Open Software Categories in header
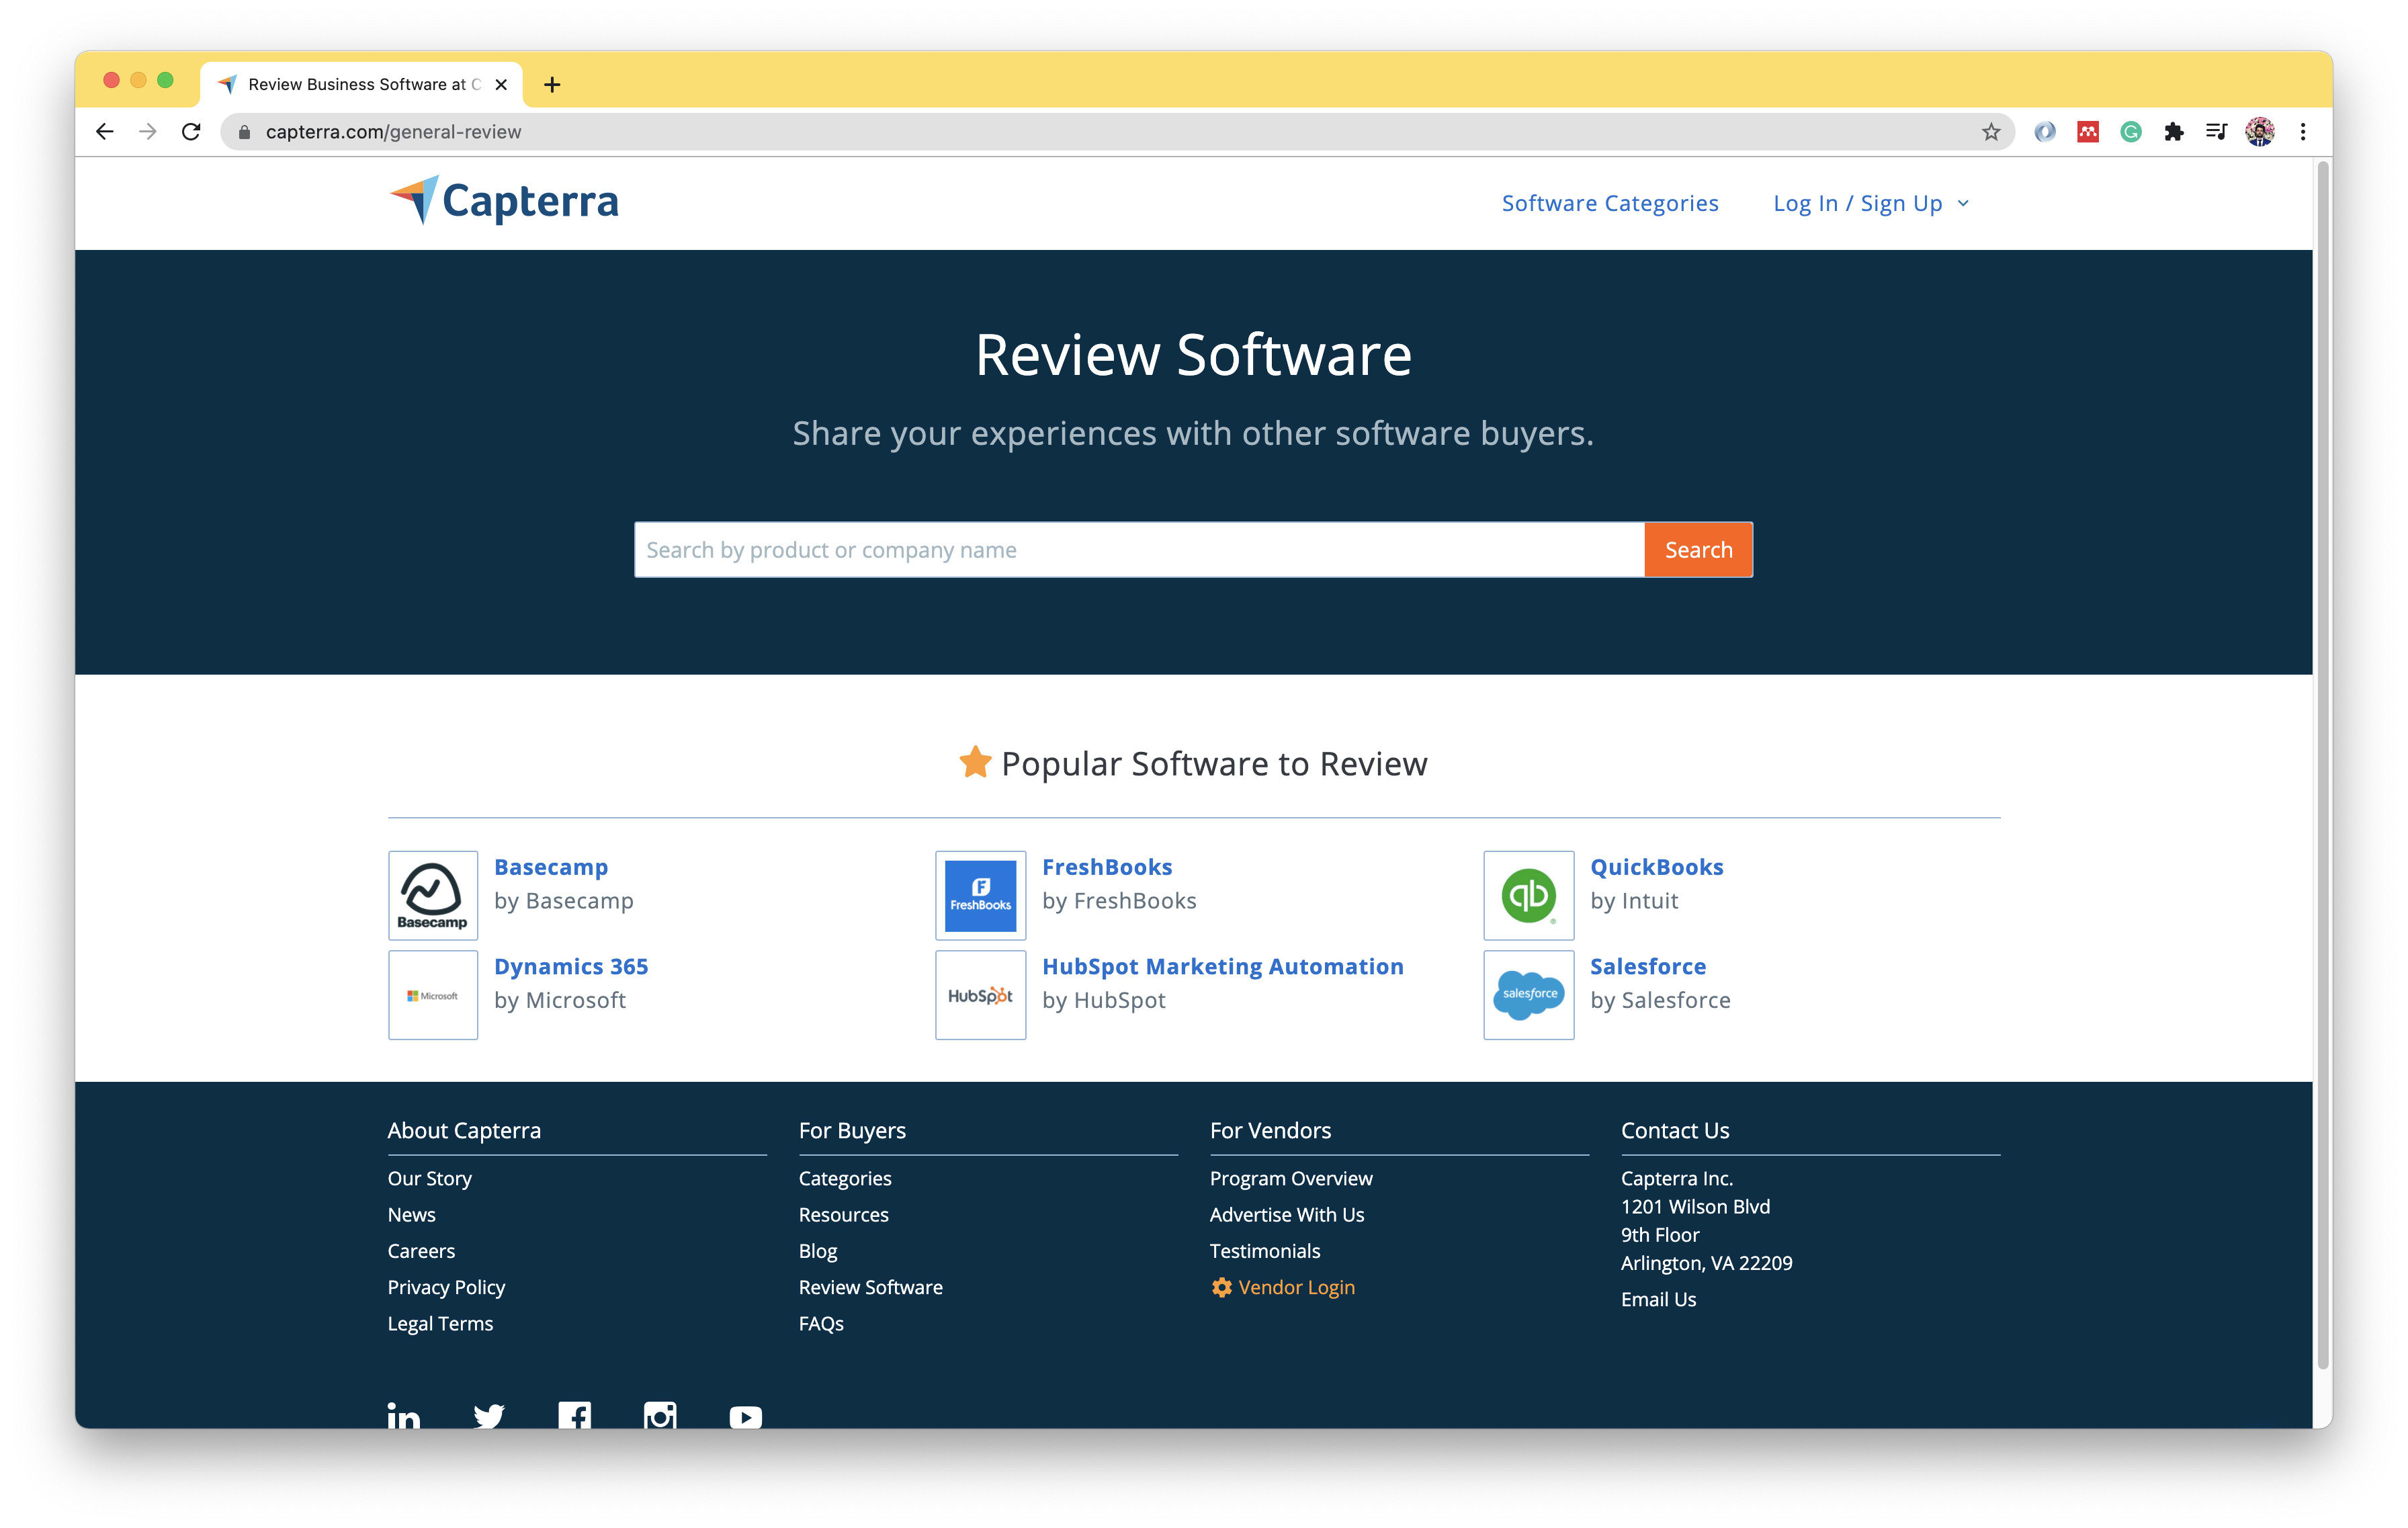The height and width of the screenshot is (1528, 2408). click(1610, 203)
